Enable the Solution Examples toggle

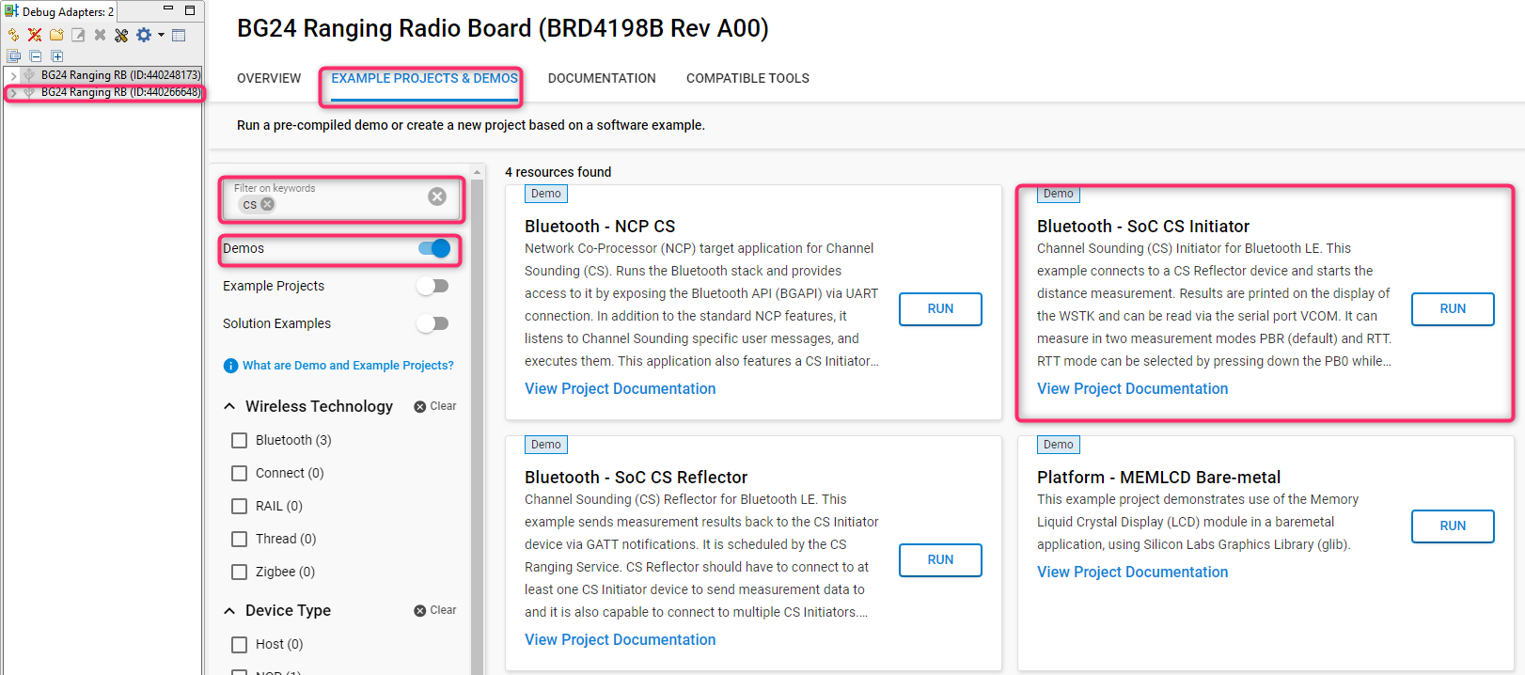click(432, 323)
